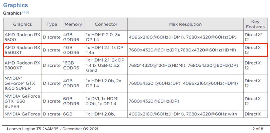270x133 pixels.
Task: Click the Max Resolution column header
Action: [185, 24]
